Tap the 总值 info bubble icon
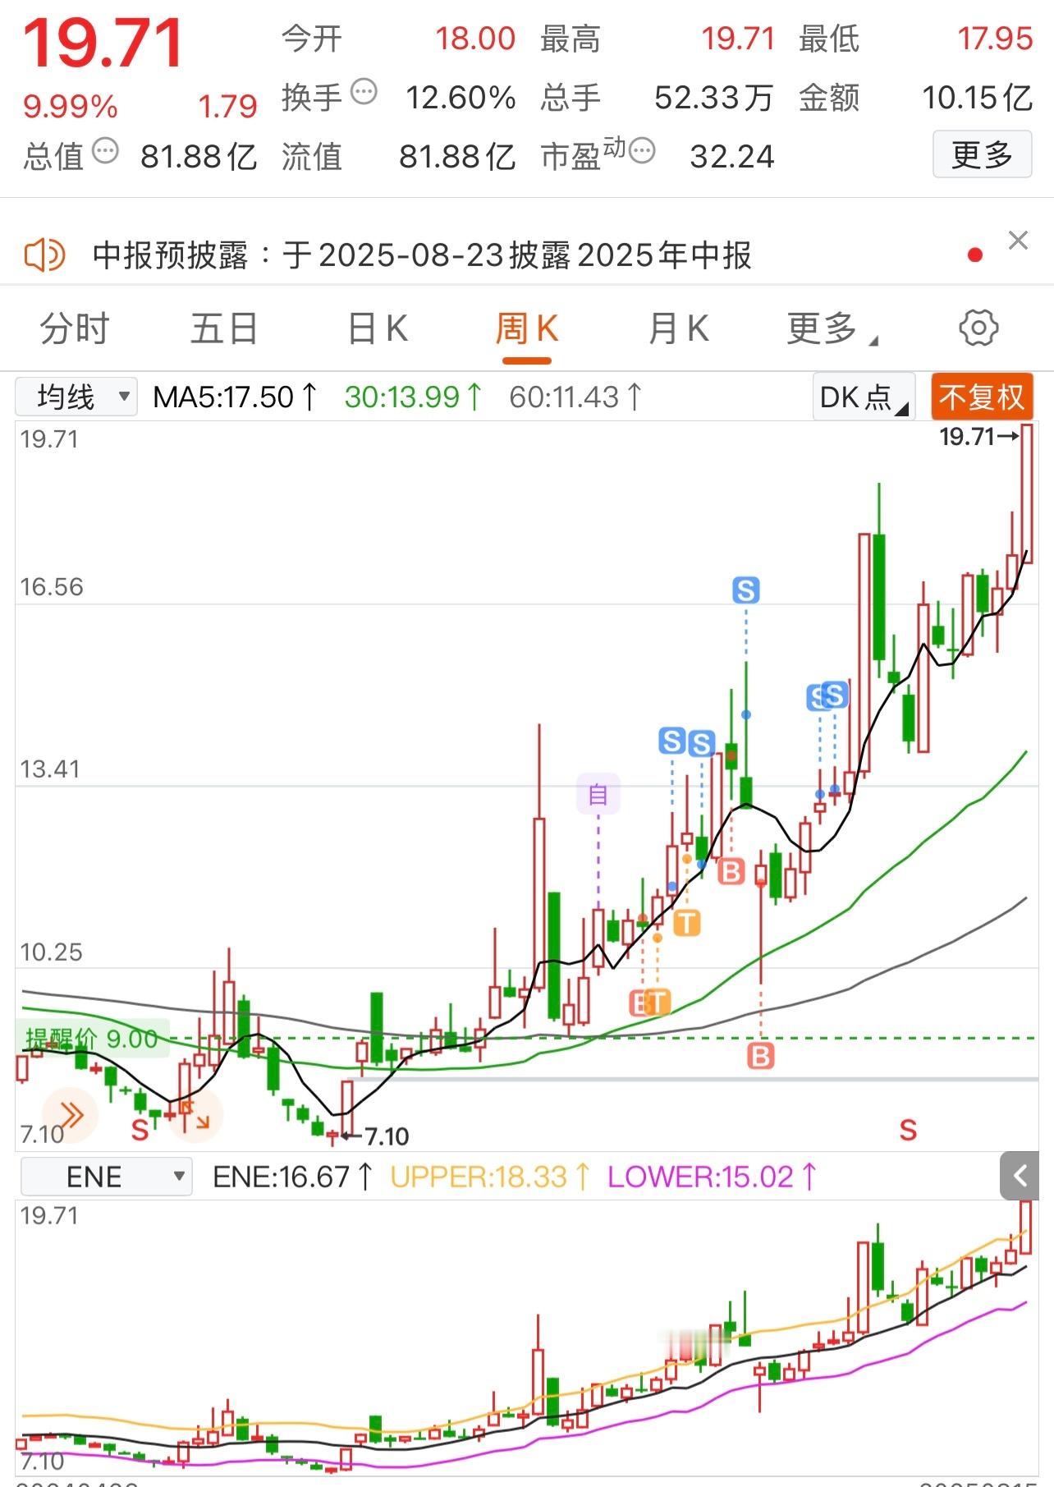The height and width of the screenshot is (1487, 1054). (105, 151)
